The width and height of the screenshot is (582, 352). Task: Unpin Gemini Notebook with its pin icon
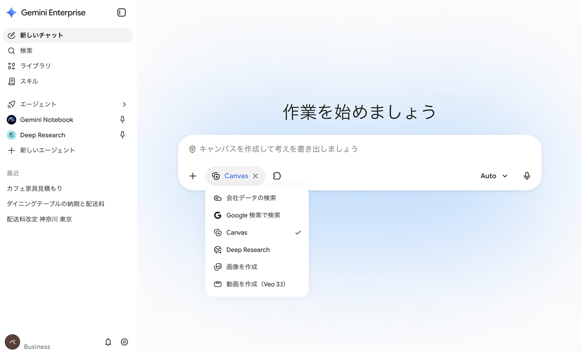click(x=123, y=120)
